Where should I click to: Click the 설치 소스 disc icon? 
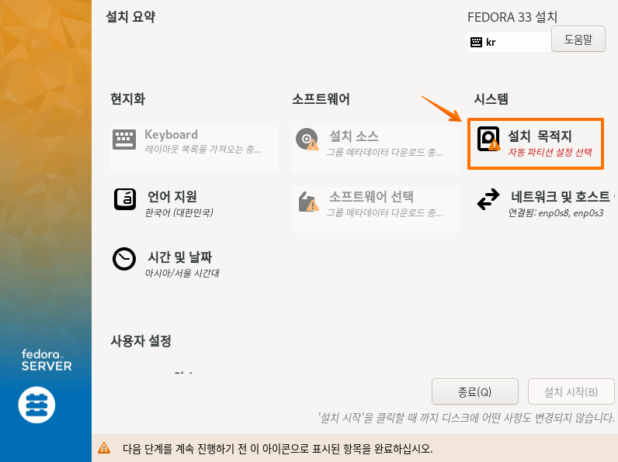307,140
